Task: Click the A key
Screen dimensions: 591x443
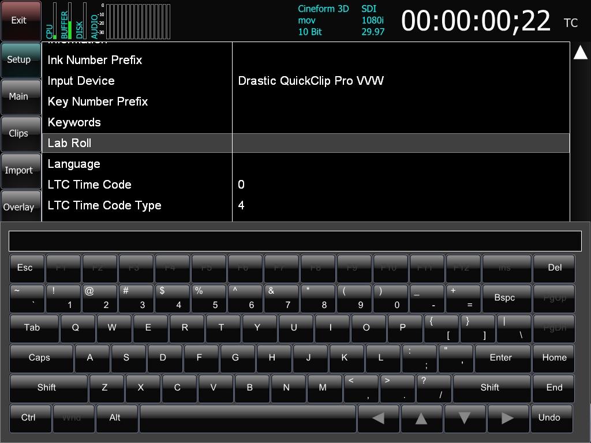Action: pyautogui.click(x=92, y=358)
